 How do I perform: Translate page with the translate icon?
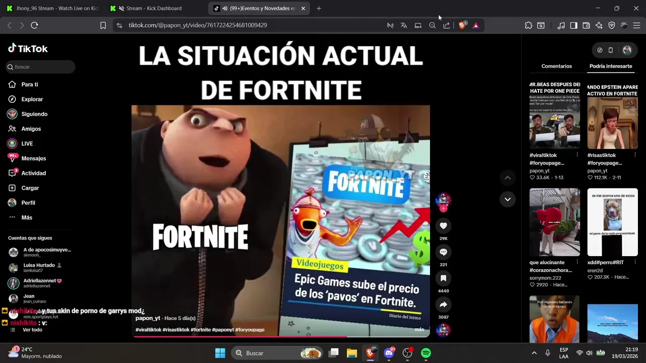404,25
